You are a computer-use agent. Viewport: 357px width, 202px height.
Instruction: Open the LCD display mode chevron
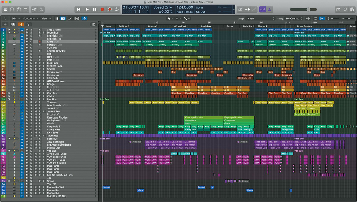click(234, 10)
